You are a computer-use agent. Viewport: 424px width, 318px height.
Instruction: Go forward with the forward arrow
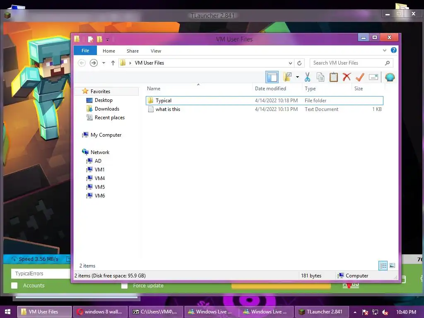pos(94,63)
